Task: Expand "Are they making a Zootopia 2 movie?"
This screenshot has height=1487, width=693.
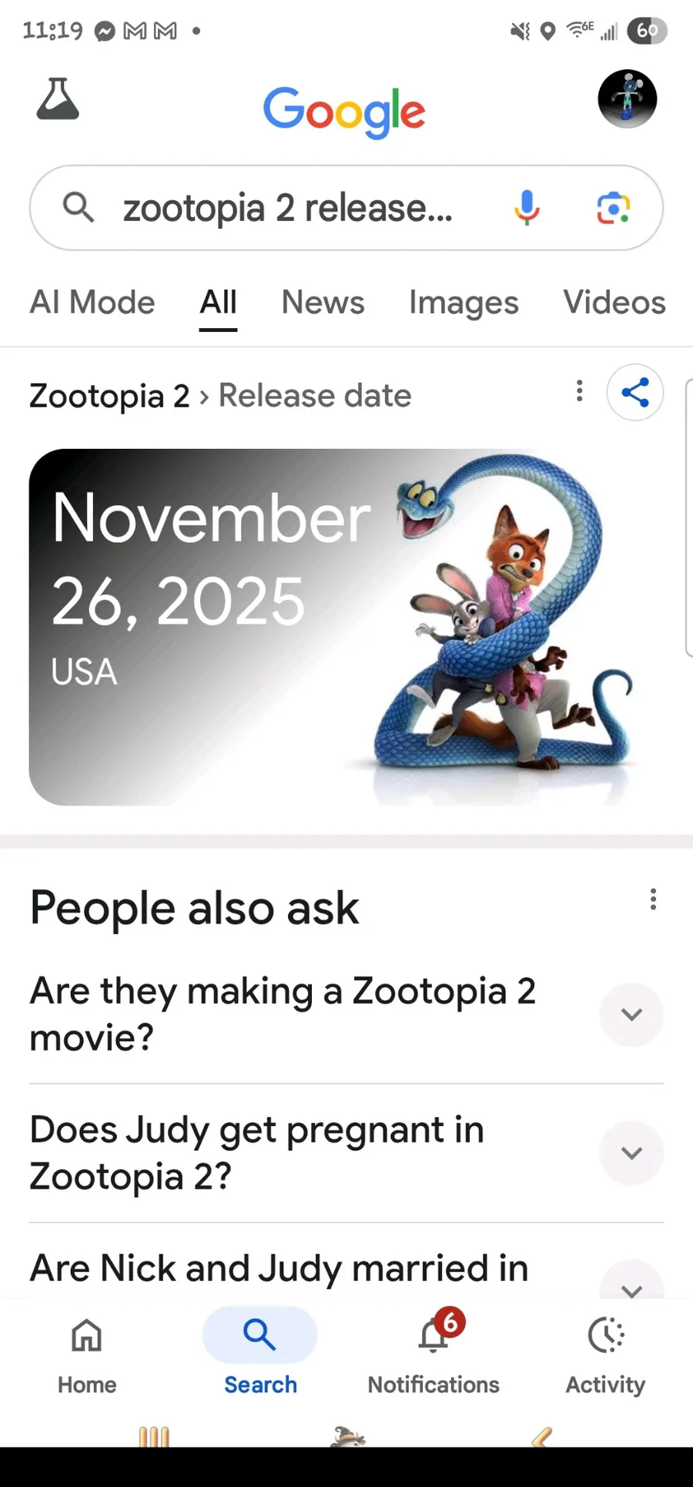Action: coord(631,1014)
